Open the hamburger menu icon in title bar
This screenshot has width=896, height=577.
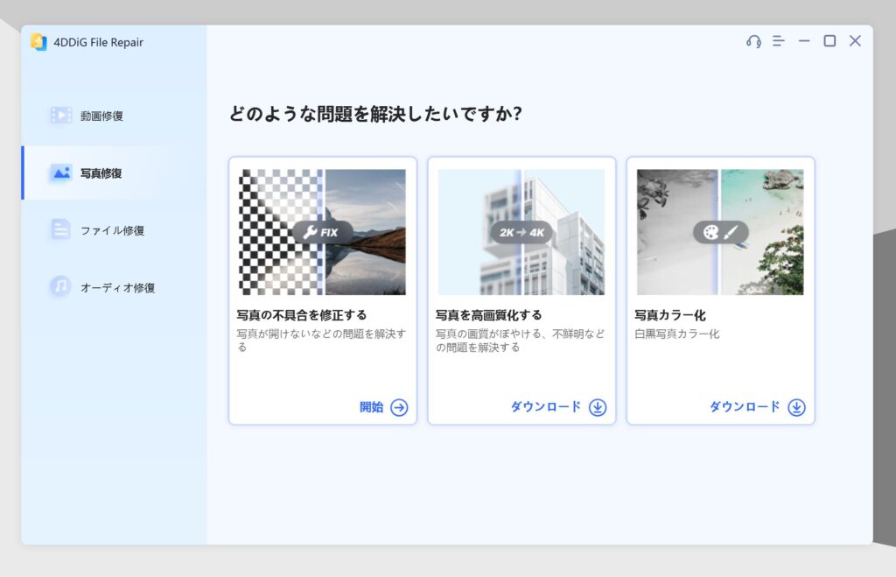point(778,41)
